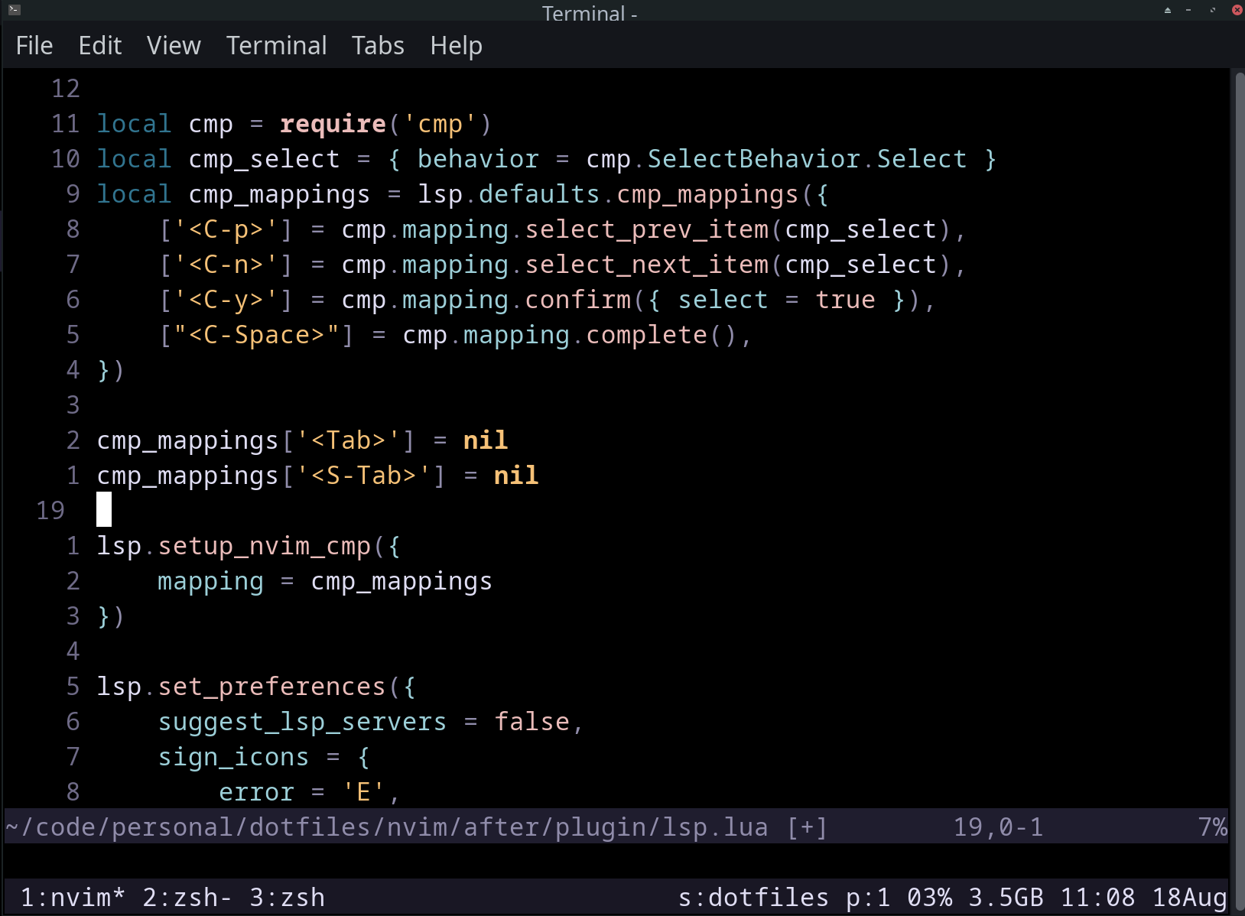Image resolution: width=1245 pixels, height=916 pixels.
Task: Click the '<Tab>' mapping string
Action: (x=348, y=440)
